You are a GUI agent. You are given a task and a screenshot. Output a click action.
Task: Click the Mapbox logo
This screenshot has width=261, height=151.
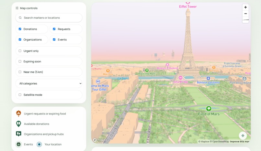pyautogui.click(x=101, y=140)
